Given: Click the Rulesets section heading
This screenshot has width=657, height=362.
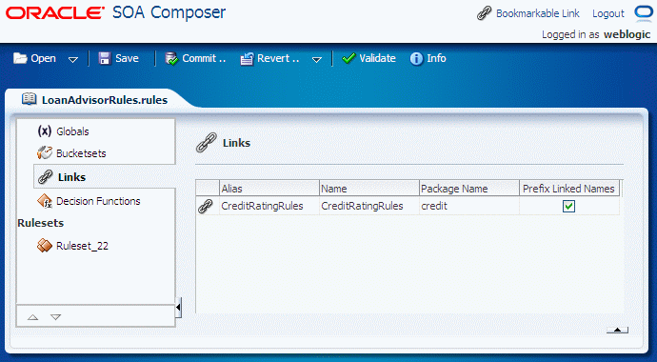Looking at the screenshot, I should click(41, 223).
